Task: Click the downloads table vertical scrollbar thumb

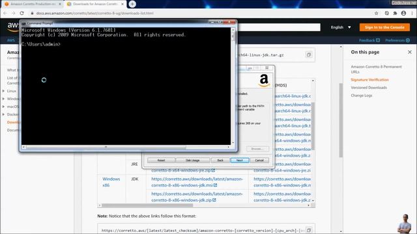Action: (313, 126)
